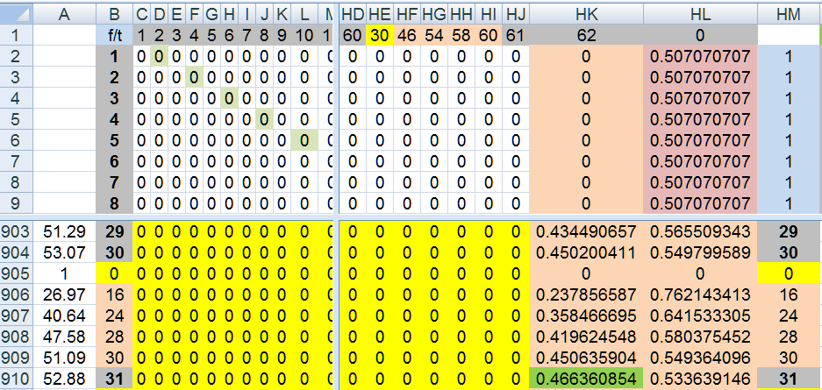Click cell HH1 containing 58
822x390 pixels.
point(461,35)
